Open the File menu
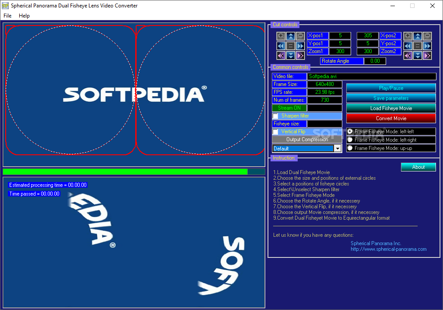This screenshot has height=310, width=443. pos(7,16)
